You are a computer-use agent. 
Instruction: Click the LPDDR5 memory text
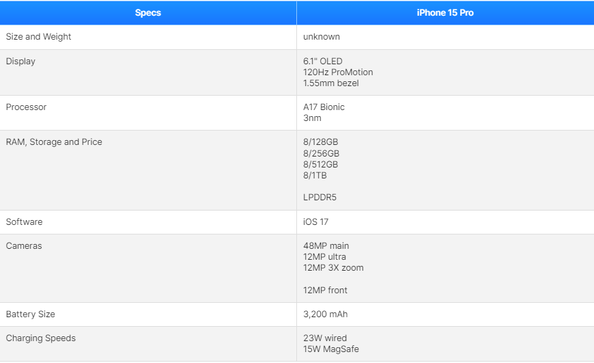click(320, 198)
